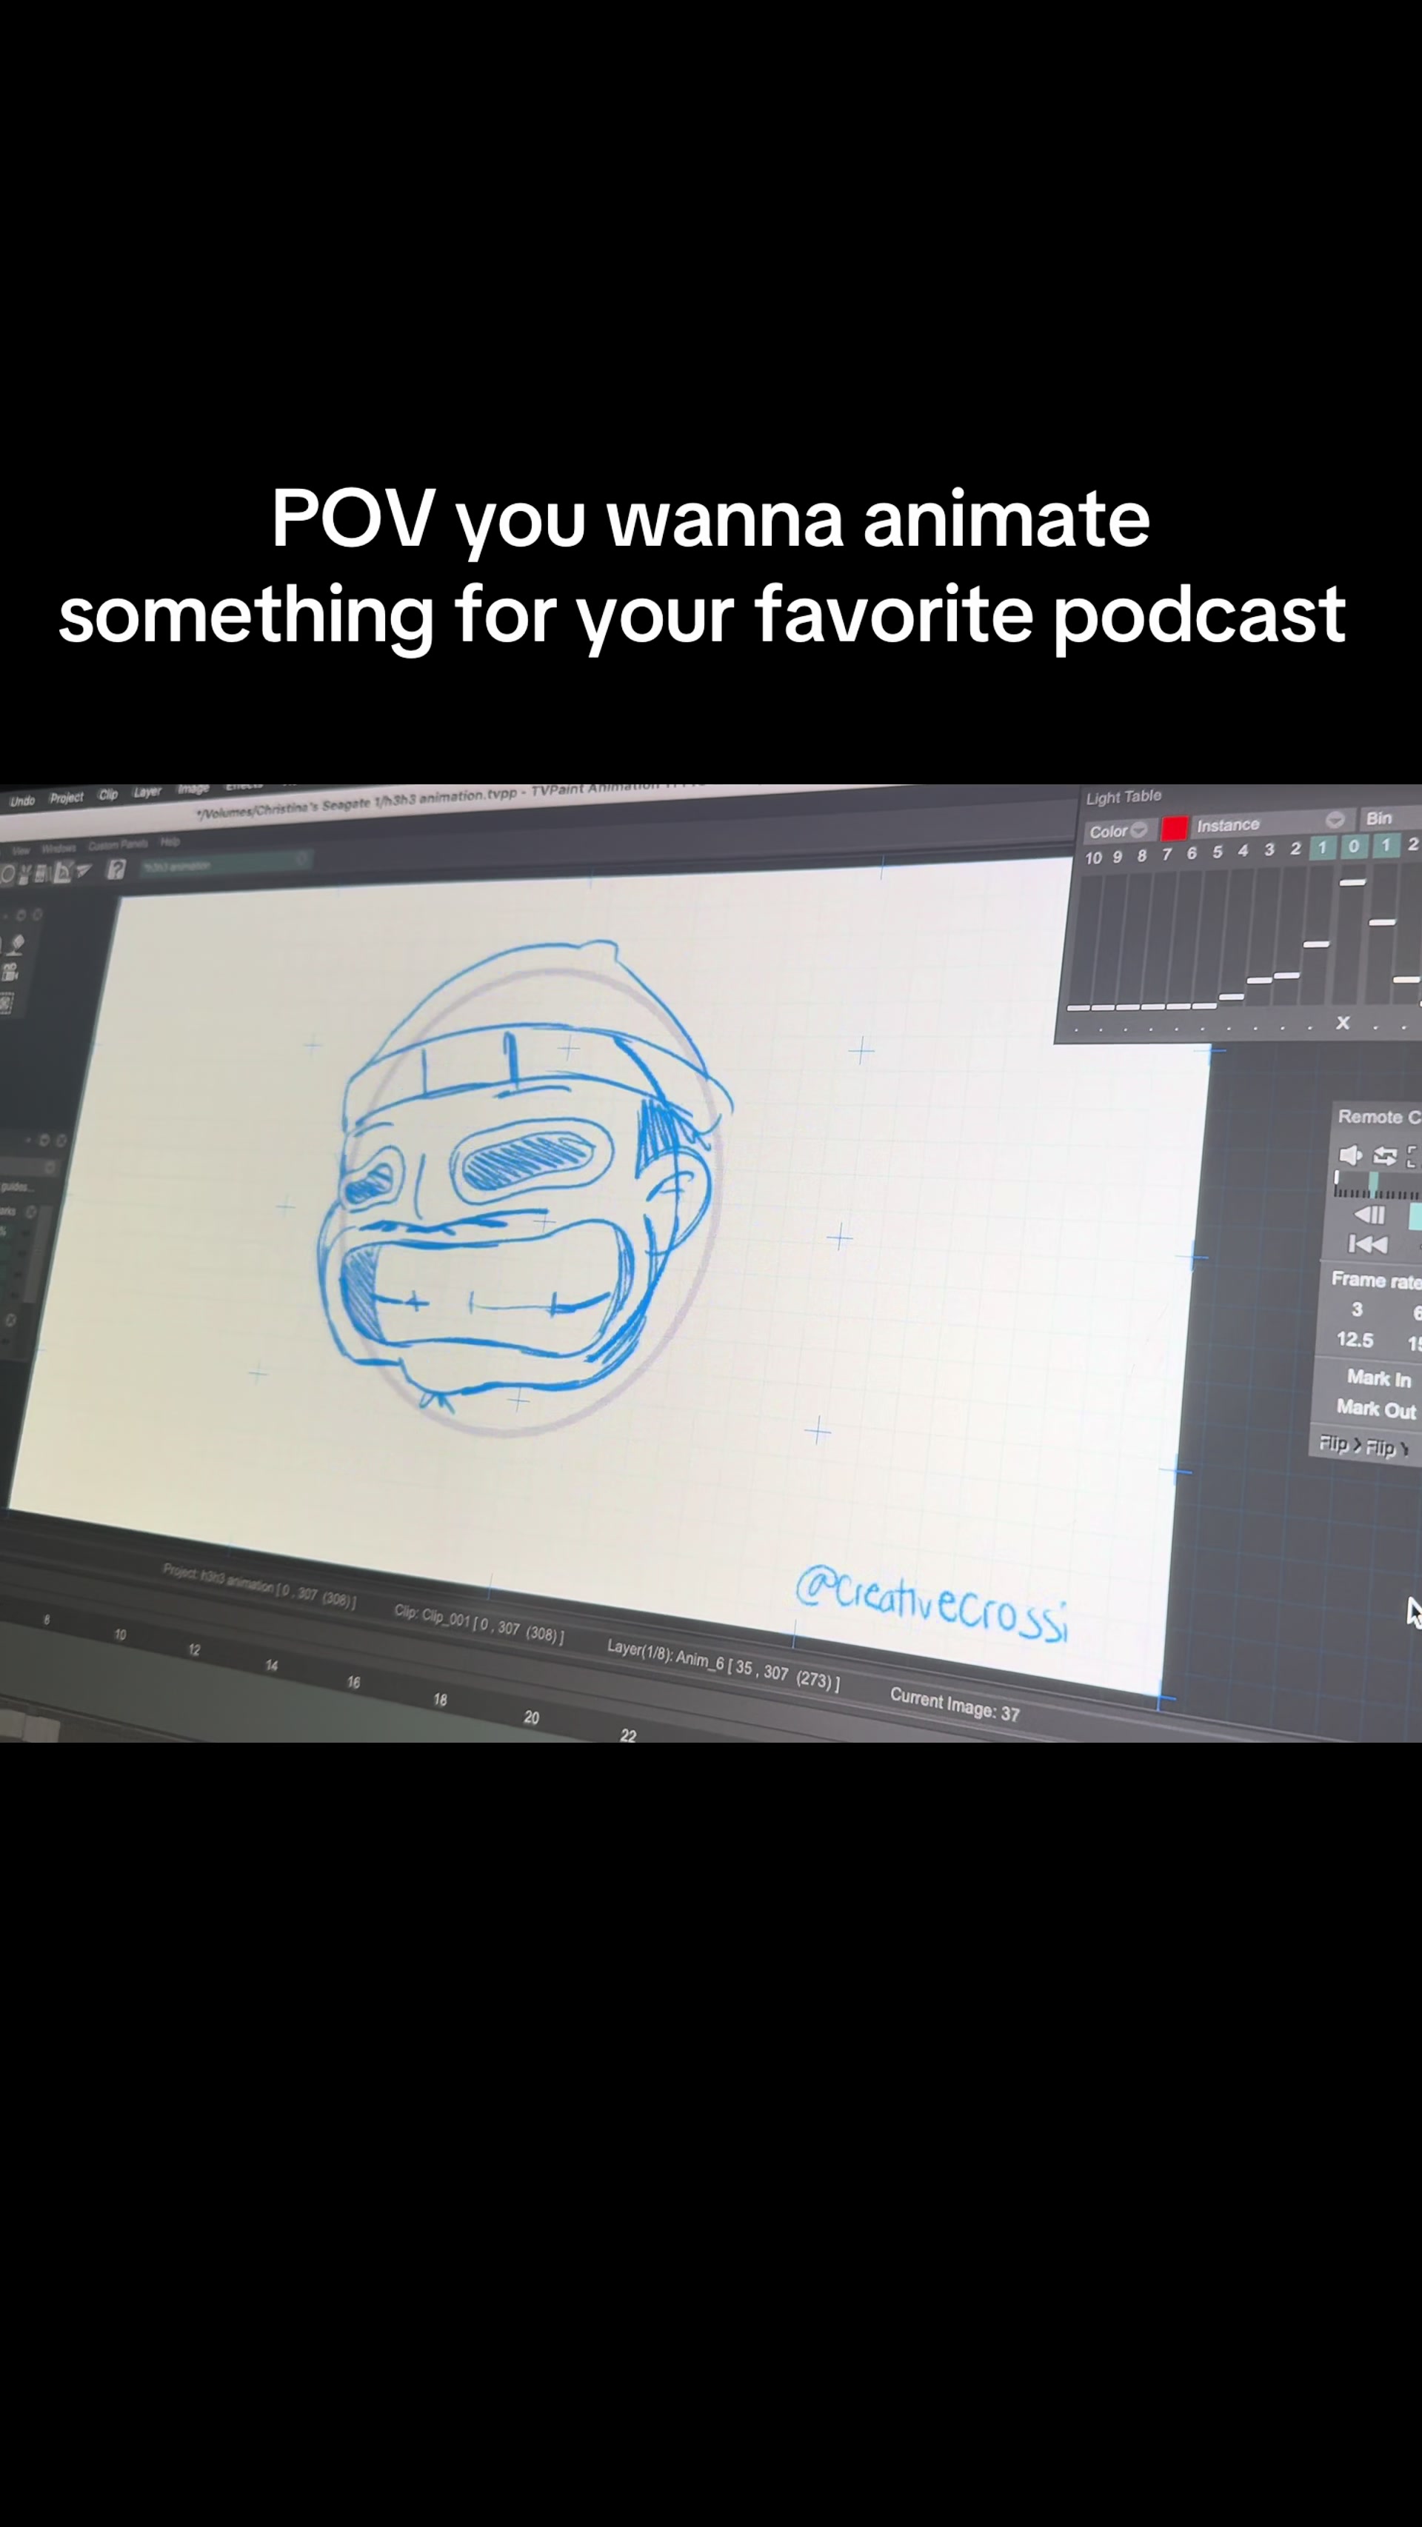Click the red light table color swatch
The image size is (1422, 2527).
[x=1174, y=829]
